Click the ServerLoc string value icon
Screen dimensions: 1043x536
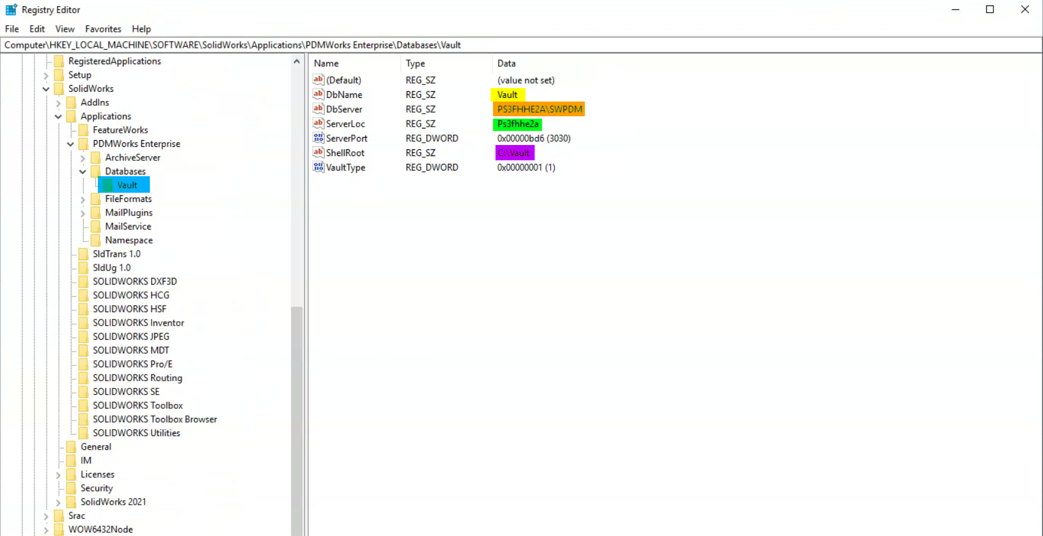pos(318,124)
